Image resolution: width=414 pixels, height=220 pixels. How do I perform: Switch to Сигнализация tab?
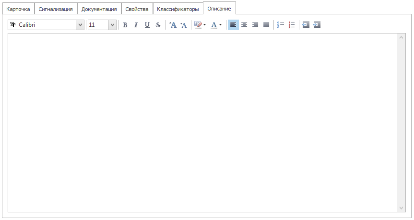click(x=56, y=9)
